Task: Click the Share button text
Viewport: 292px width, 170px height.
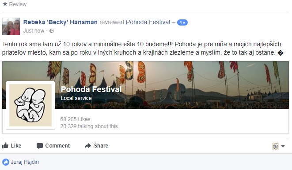Action: click(101, 146)
